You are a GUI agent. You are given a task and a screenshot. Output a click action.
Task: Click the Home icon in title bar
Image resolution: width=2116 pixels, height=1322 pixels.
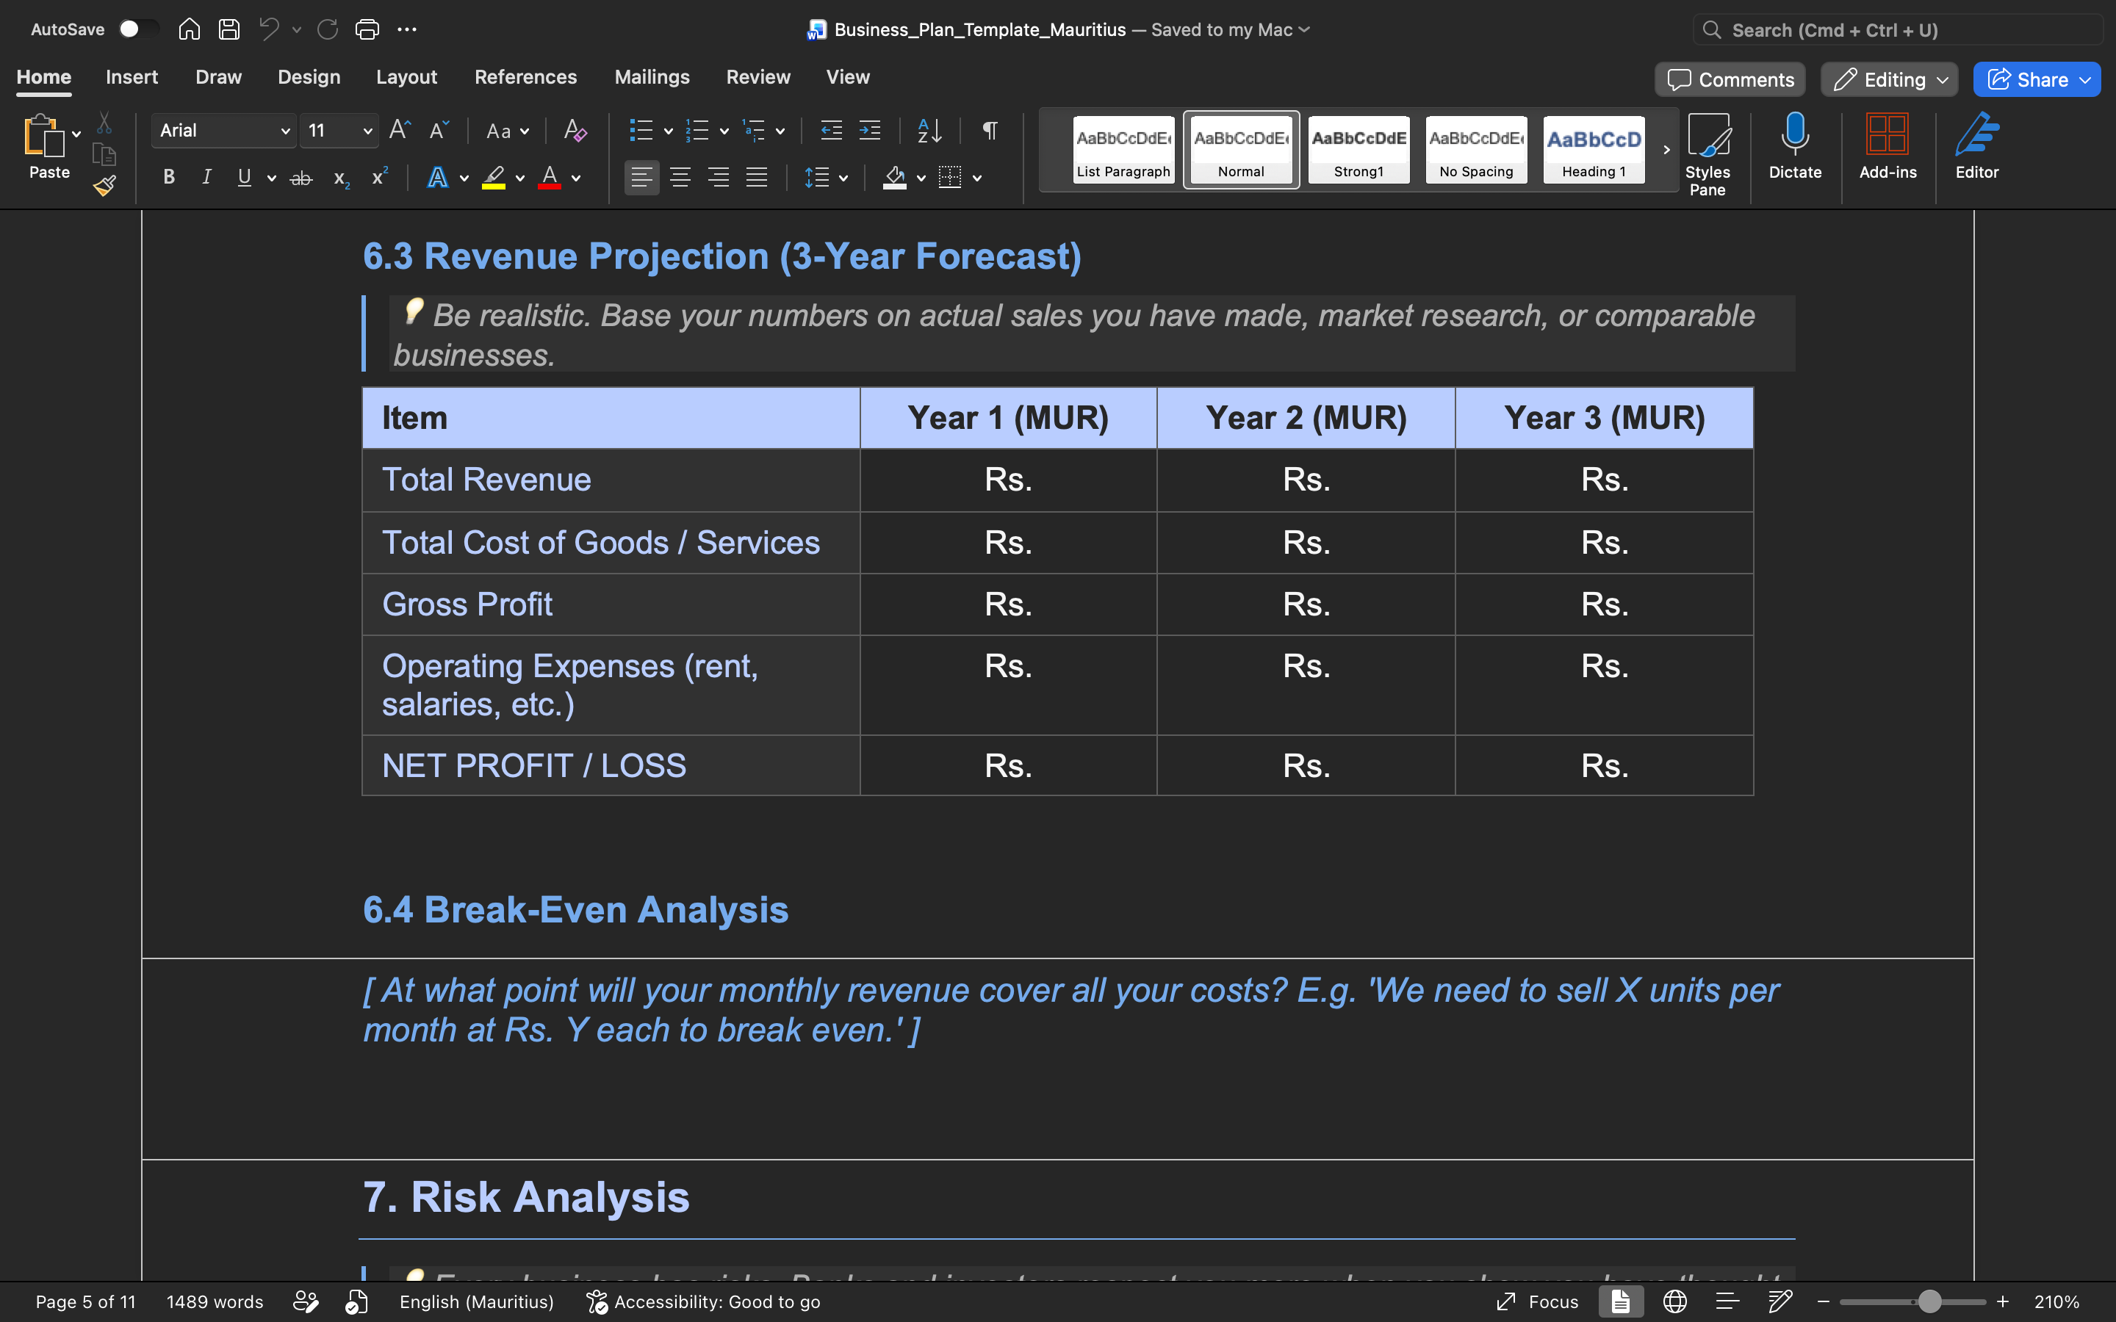click(189, 29)
